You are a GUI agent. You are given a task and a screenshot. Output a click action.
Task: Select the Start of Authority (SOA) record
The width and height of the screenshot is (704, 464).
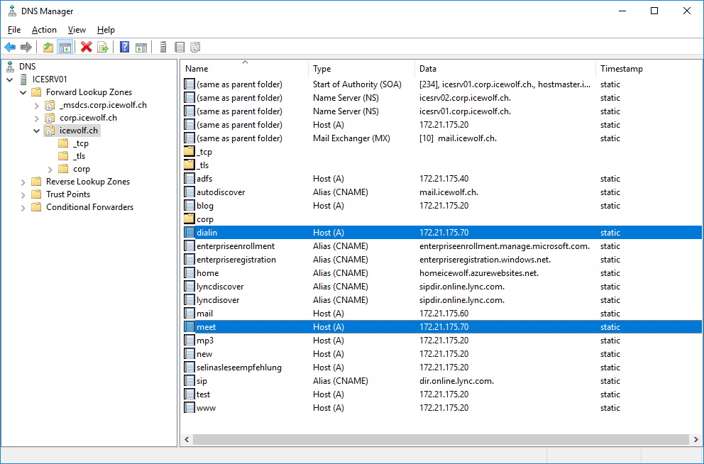(442, 84)
